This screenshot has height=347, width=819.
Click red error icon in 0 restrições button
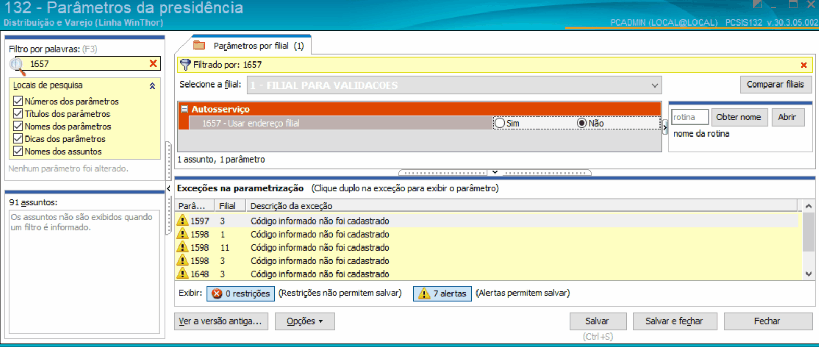tap(217, 294)
